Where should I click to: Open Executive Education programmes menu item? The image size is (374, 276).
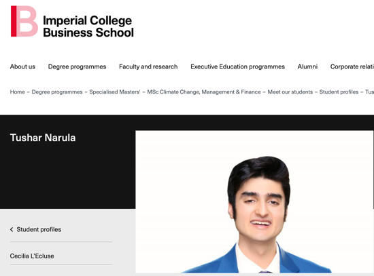point(237,66)
